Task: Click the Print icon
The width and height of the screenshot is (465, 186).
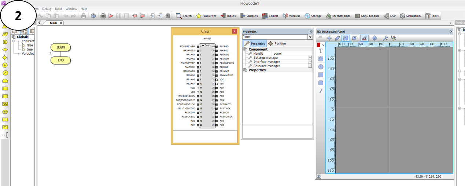Action: pos(84,16)
